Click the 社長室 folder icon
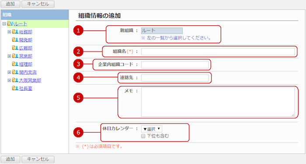This screenshot has height=164, width=306. tap(15, 88)
